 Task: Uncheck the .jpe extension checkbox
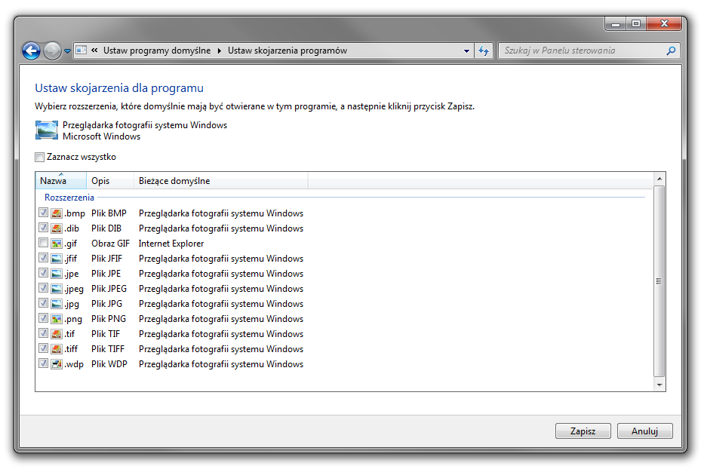pos(43,273)
